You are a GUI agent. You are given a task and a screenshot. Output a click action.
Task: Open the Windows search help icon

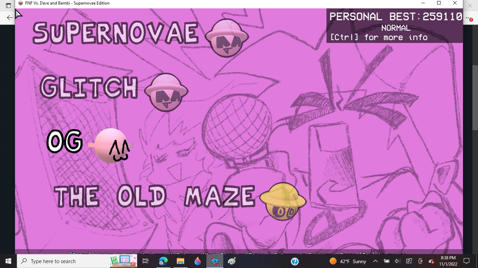(295, 261)
